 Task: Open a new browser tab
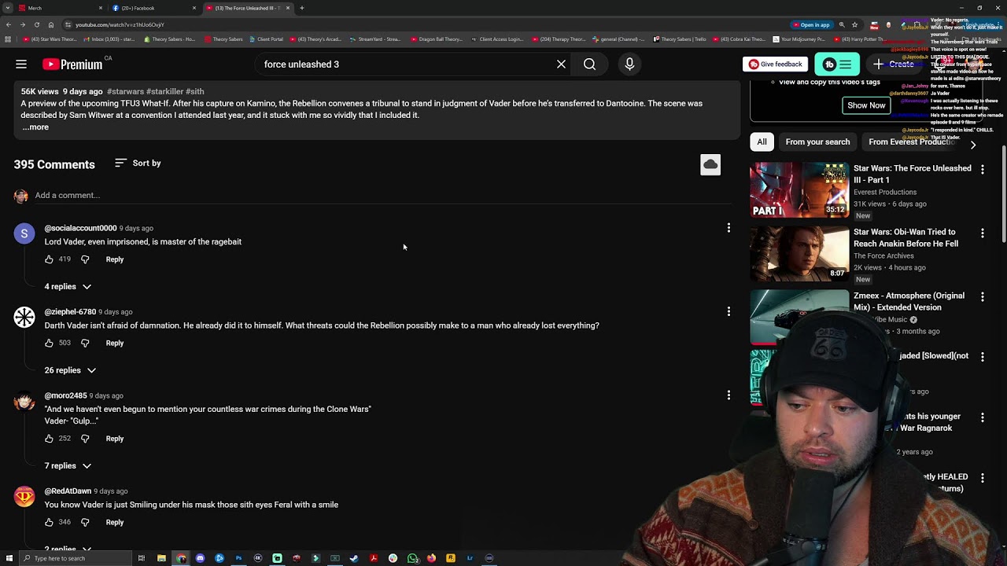(301, 8)
